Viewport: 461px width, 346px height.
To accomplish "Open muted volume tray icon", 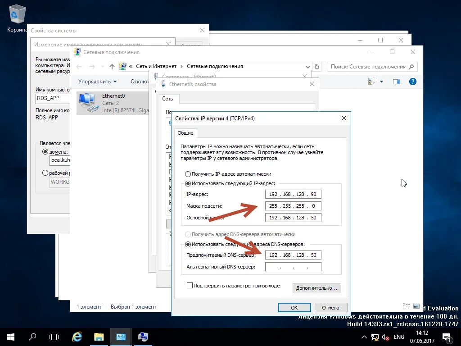I will 385,337.
